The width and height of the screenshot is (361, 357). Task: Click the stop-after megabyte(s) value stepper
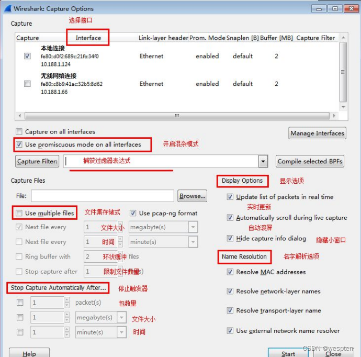pyautogui.click(x=67, y=317)
